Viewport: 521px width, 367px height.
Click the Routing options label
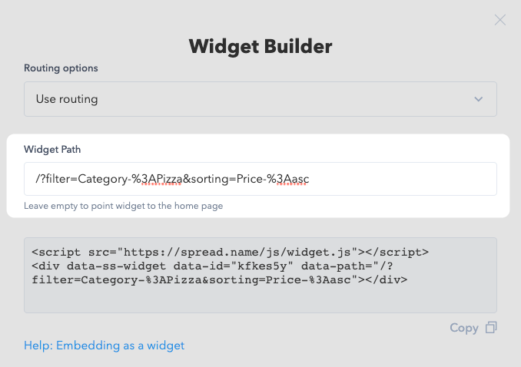pyautogui.click(x=61, y=68)
